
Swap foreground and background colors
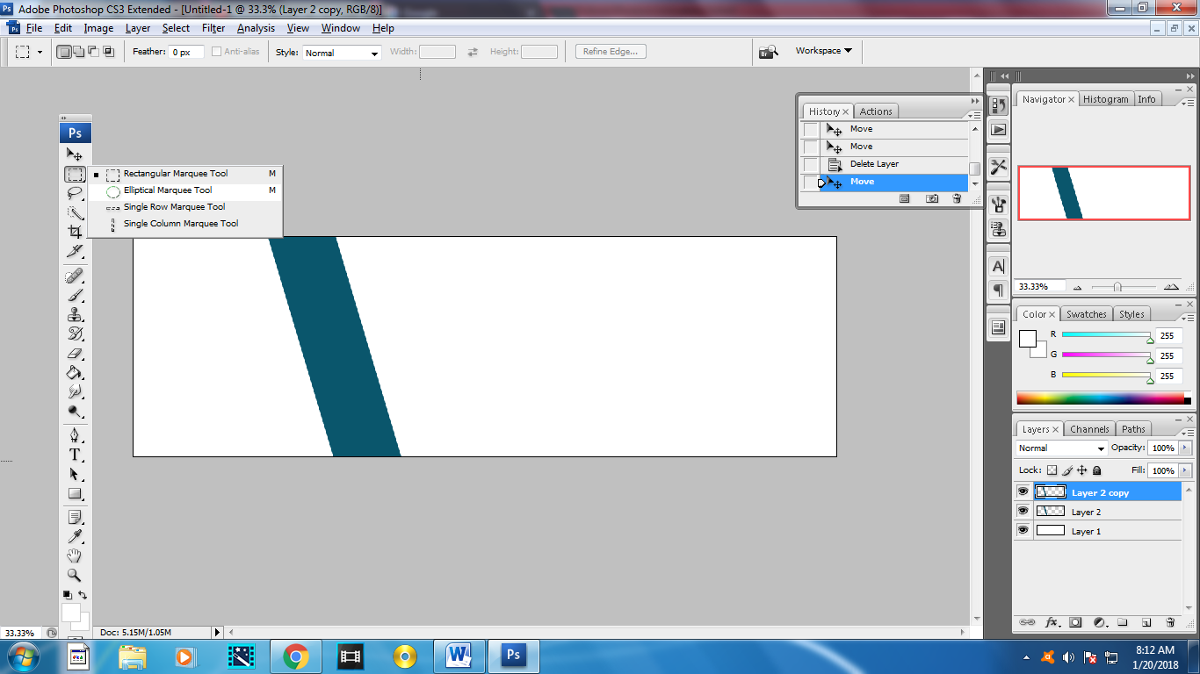point(83,595)
